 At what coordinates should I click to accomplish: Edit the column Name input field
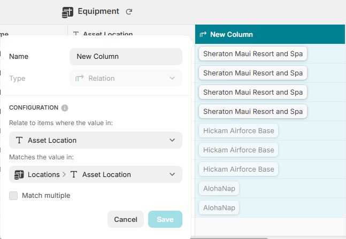click(x=126, y=57)
